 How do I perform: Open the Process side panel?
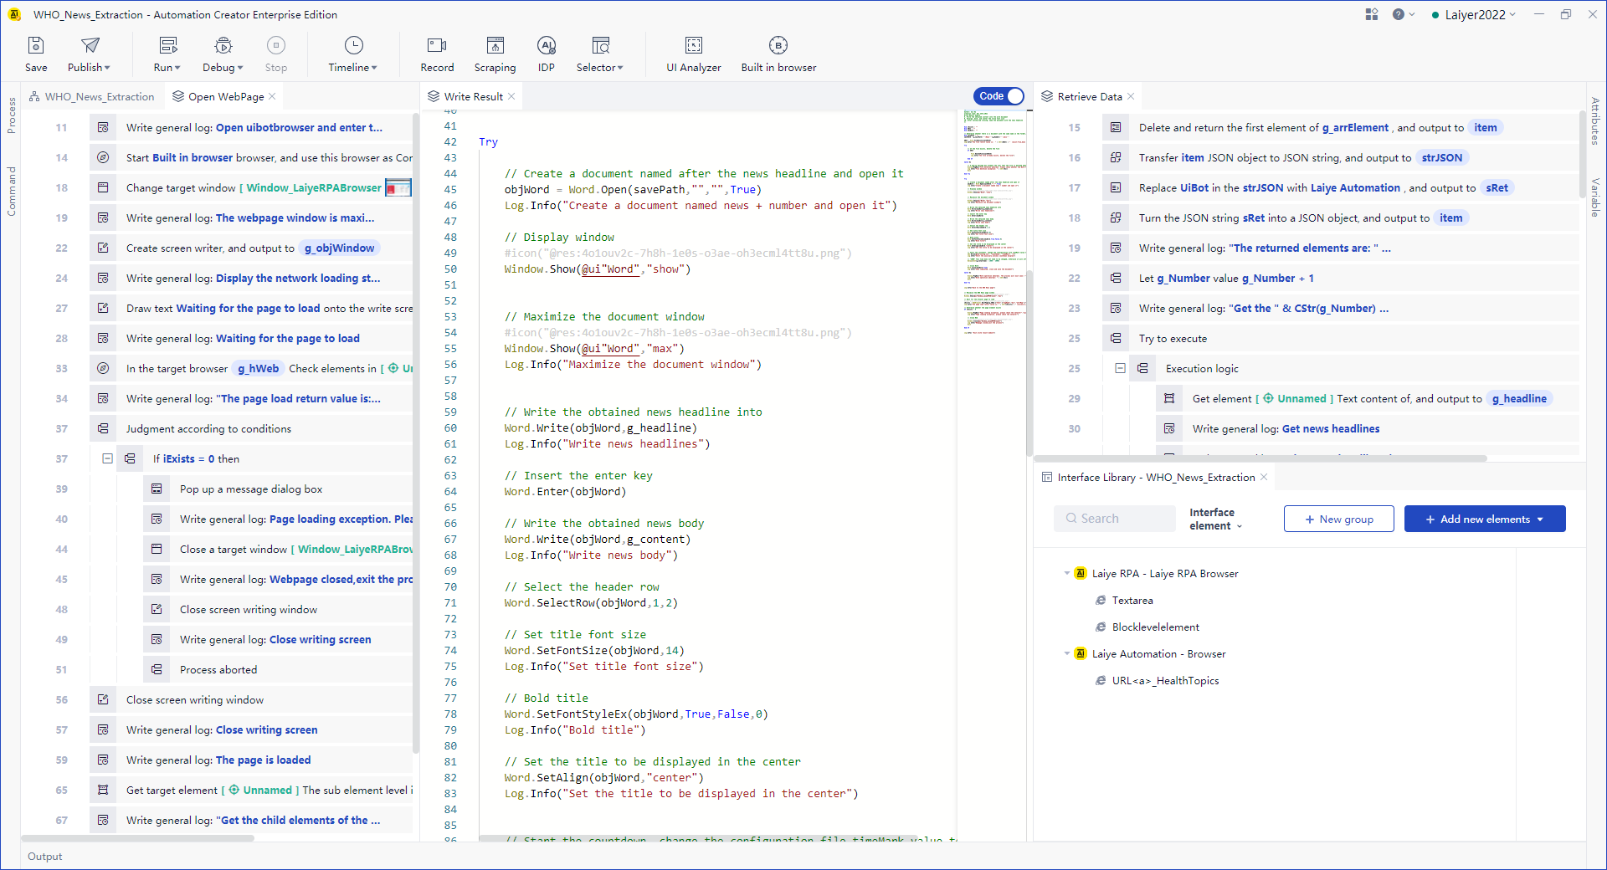point(11,115)
